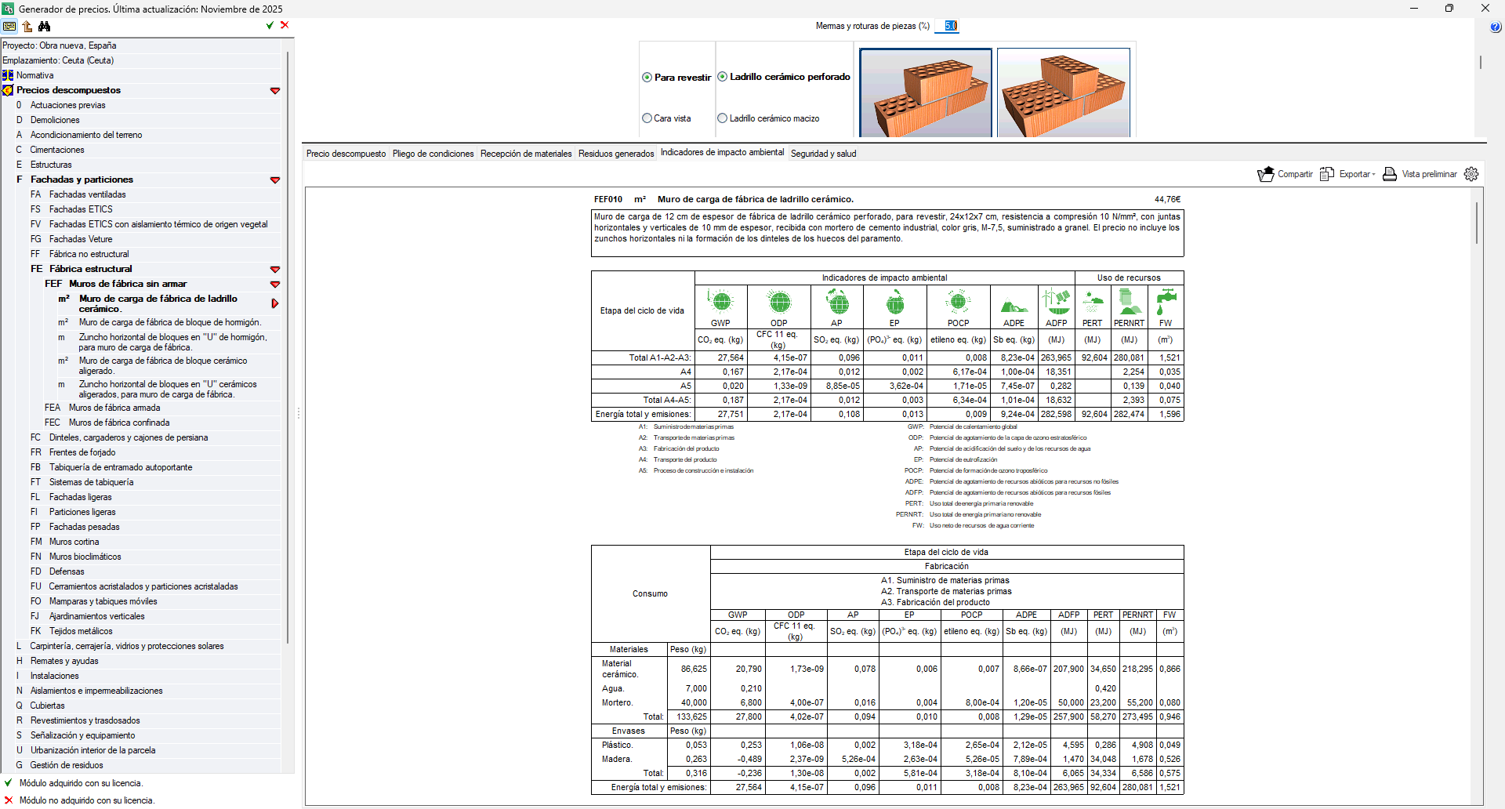The height and width of the screenshot is (809, 1505).
Task: Switch to the Precio descompuesto tab
Action: pos(346,154)
